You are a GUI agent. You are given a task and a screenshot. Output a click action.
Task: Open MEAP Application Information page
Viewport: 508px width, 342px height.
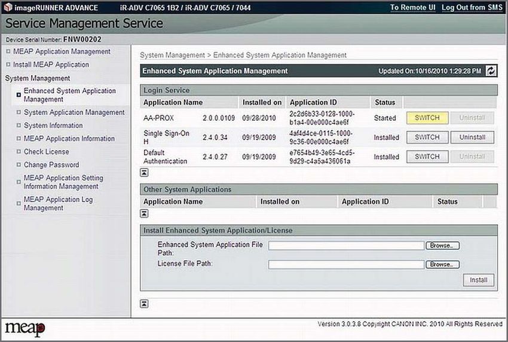(69, 139)
